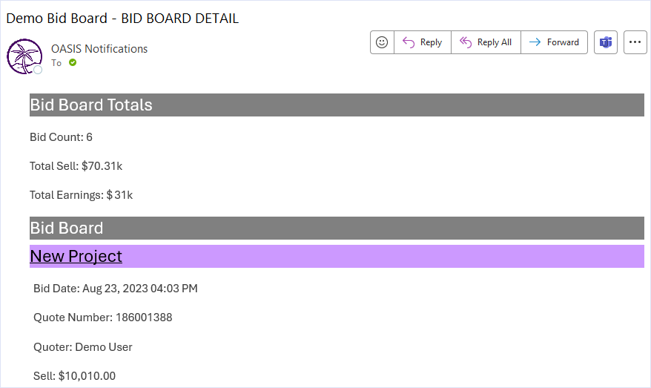The width and height of the screenshot is (651, 388).
Task: Open the New Project link
Action: coord(76,256)
